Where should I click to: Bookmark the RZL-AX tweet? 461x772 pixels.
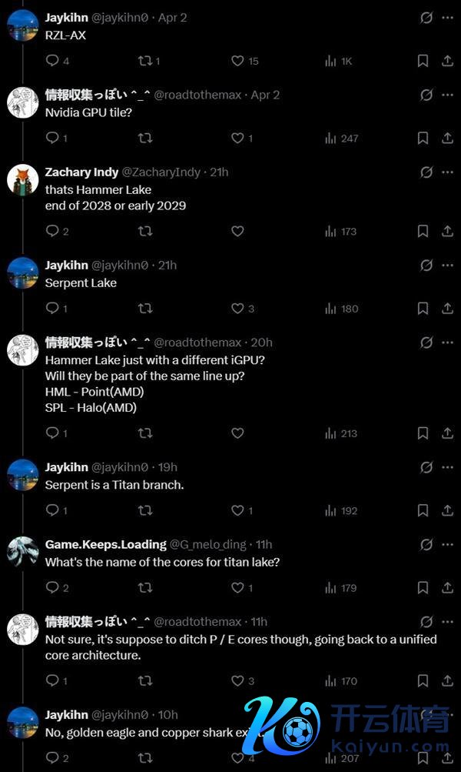tap(423, 61)
